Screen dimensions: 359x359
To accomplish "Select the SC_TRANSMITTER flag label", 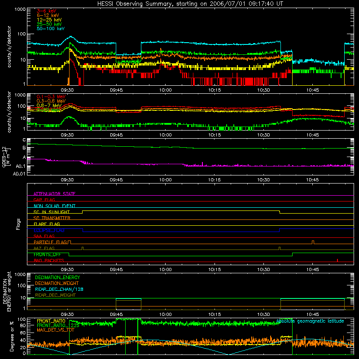I will 52,218.
